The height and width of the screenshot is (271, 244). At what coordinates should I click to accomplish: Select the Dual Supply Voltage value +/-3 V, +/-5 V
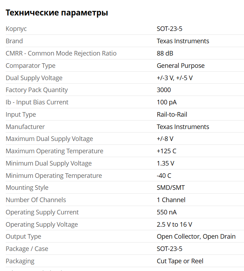[174, 78]
